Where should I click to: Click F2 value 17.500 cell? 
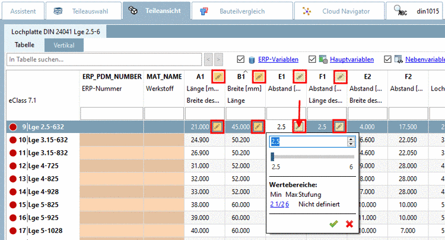click(x=408, y=127)
